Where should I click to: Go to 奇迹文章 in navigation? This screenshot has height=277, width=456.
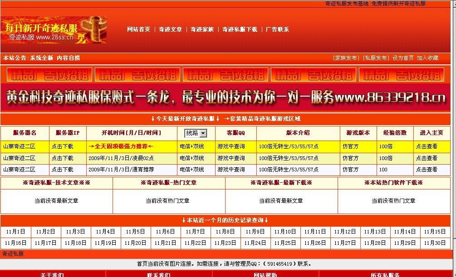[x=170, y=29]
